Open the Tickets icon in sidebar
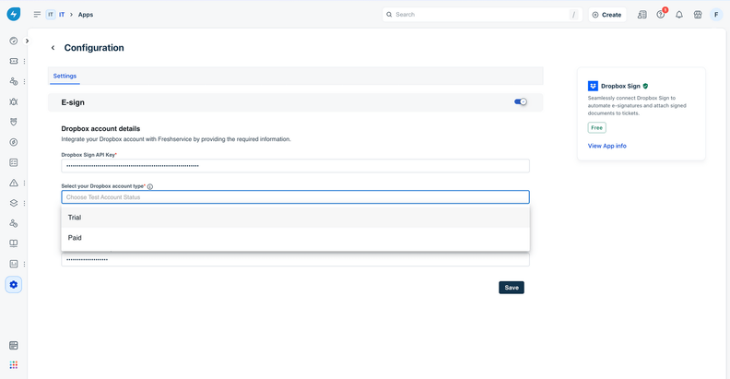The height and width of the screenshot is (379, 730). click(14, 61)
